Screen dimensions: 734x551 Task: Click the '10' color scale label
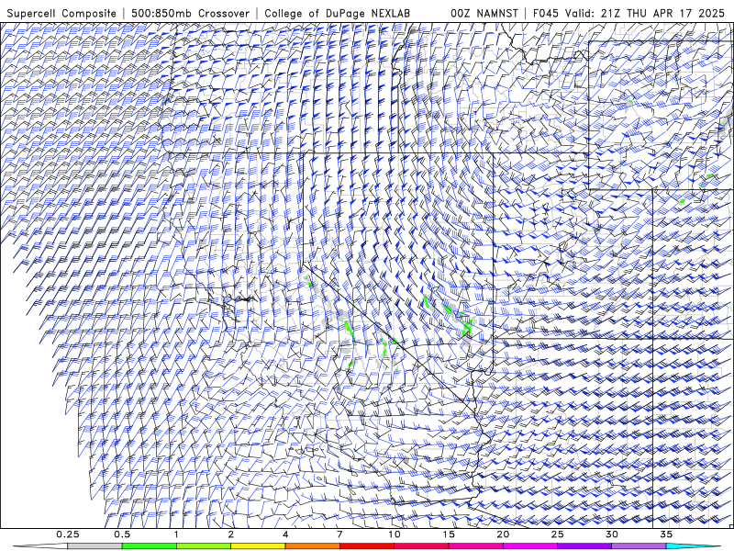click(395, 534)
